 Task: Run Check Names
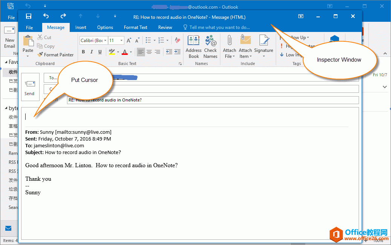[x=211, y=47]
